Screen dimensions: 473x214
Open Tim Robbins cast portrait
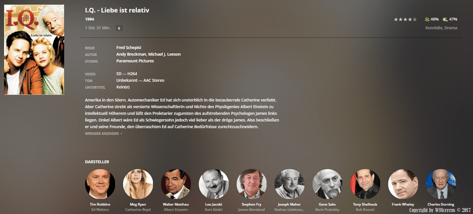click(100, 184)
